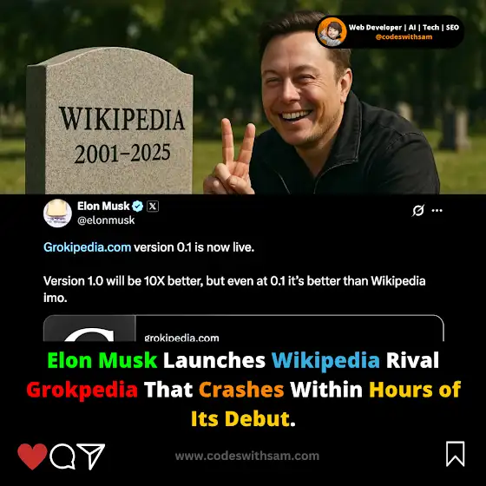486x486 pixels.
Task: Click the Grok slashed-circle icon in tweet
Action: [418, 210]
